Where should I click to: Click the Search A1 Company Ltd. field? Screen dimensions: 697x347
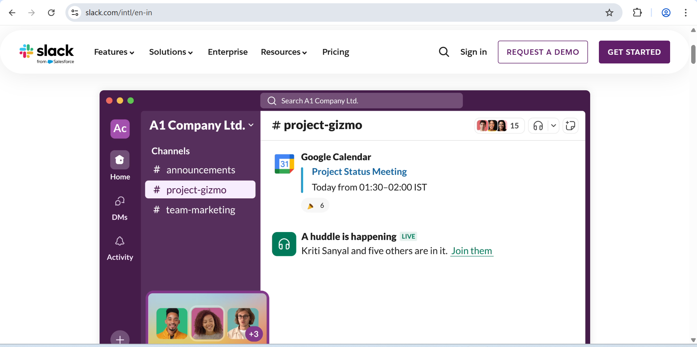[x=361, y=100]
